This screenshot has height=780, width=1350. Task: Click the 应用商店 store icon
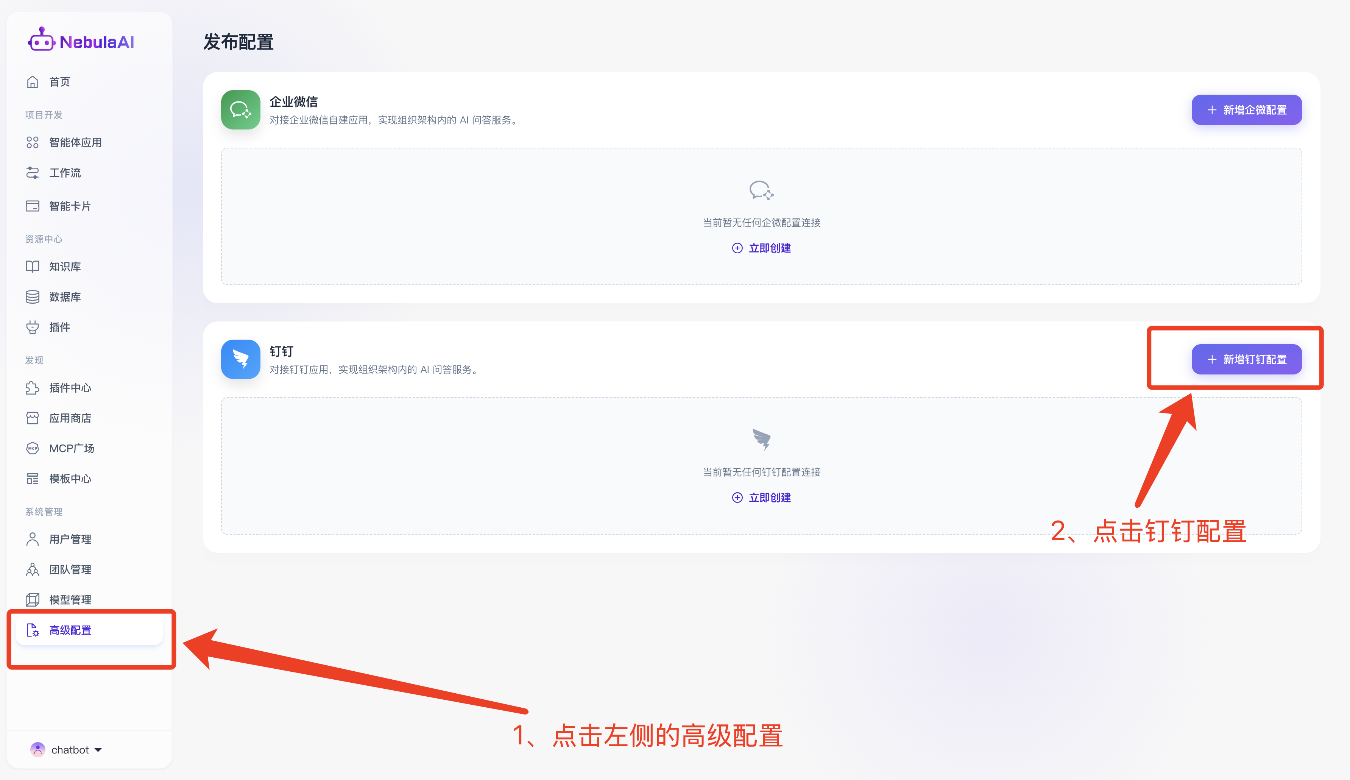coord(33,418)
